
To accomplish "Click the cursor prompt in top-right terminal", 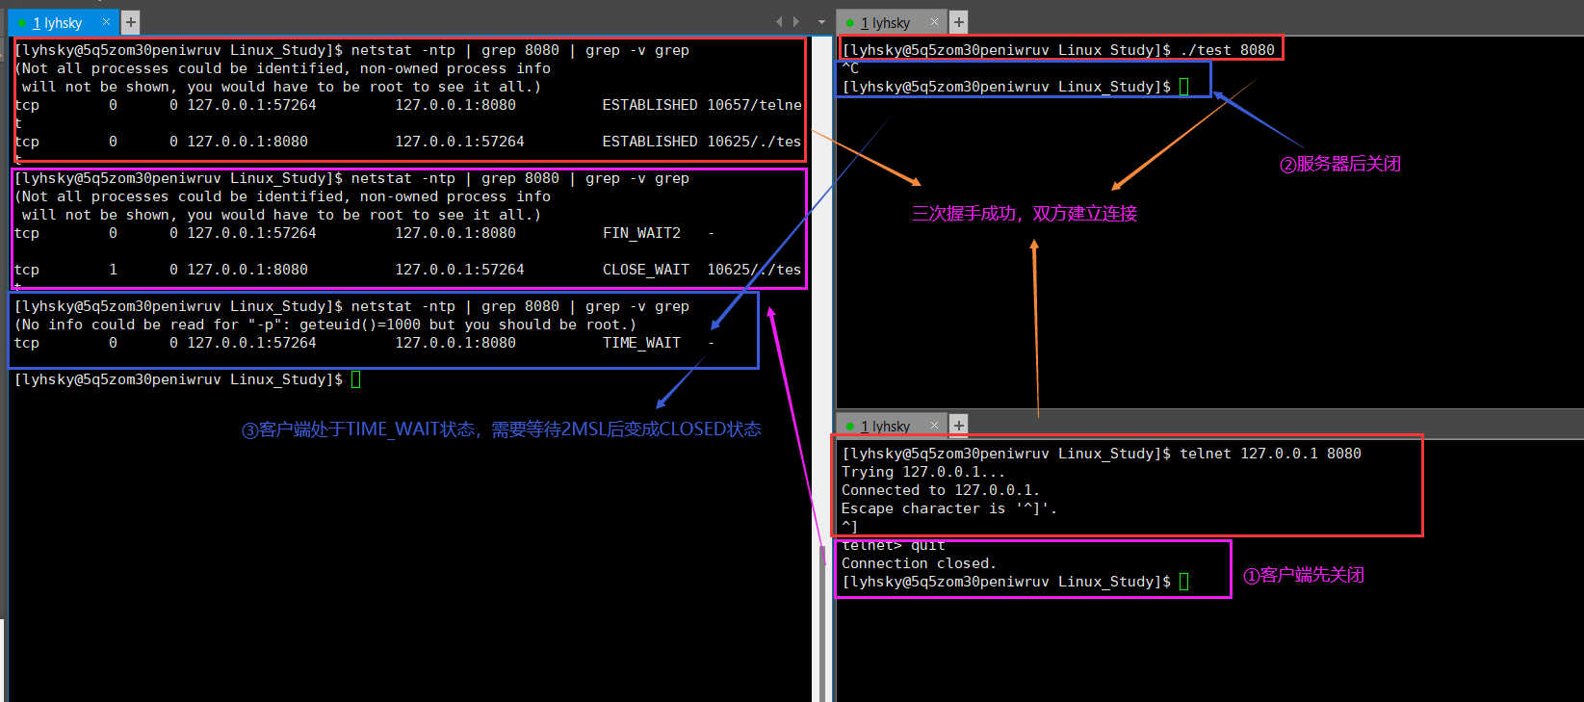I will (x=1015, y=87).
